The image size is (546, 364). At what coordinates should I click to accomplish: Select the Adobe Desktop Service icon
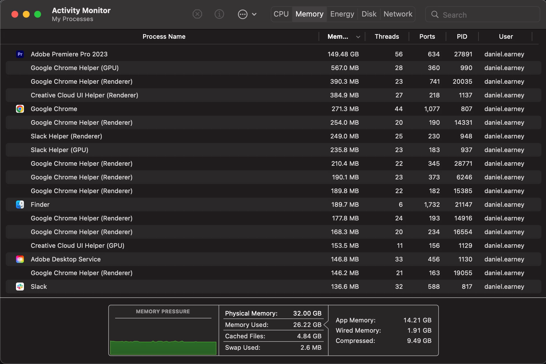click(x=20, y=259)
